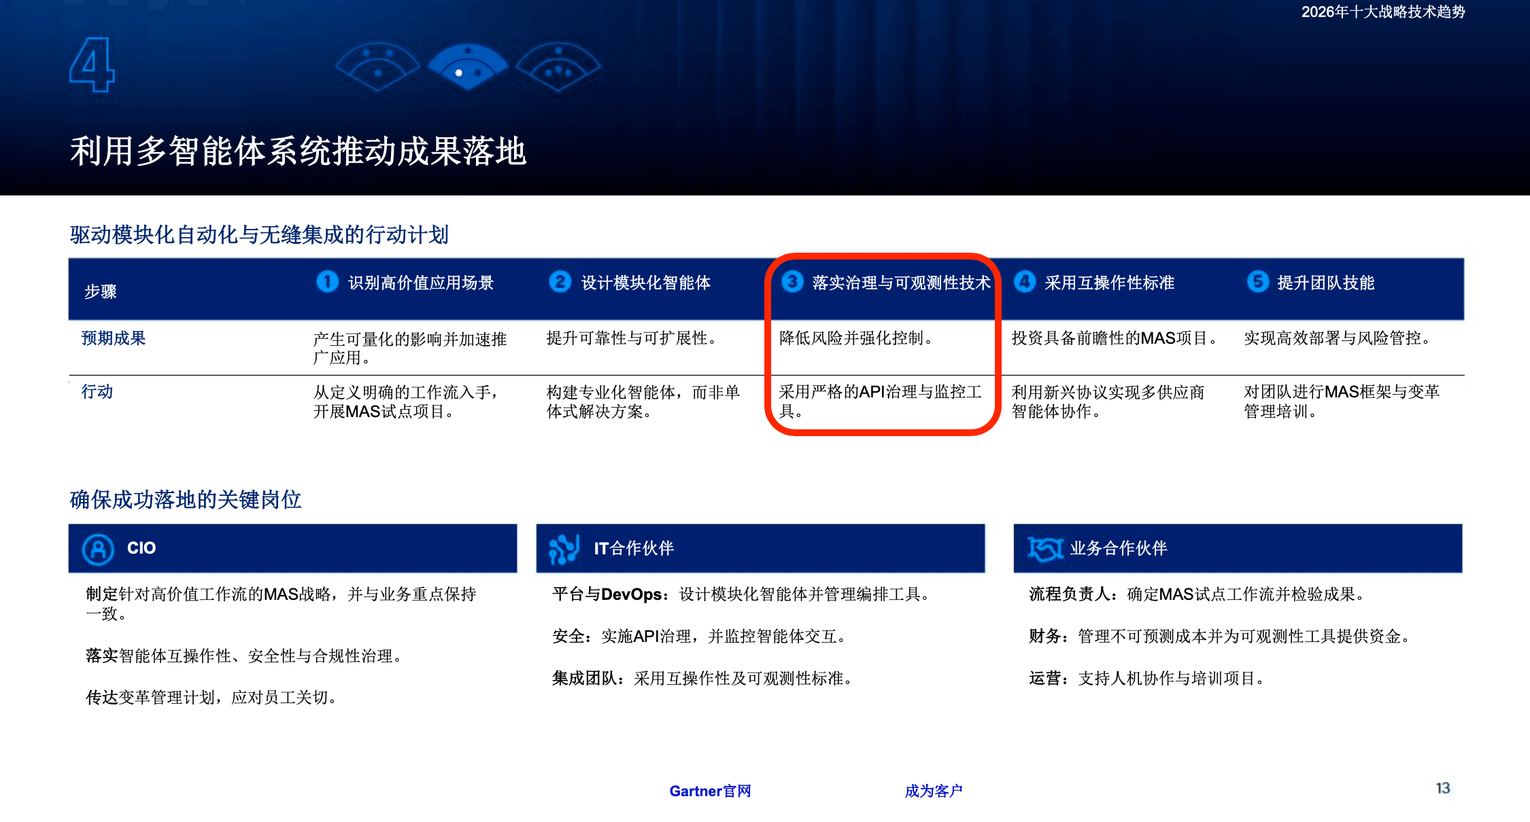Click the page number 13
The image size is (1530, 822).
(1442, 788)
